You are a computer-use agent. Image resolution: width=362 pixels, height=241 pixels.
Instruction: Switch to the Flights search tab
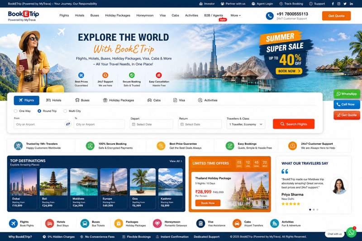click(27, 100)
